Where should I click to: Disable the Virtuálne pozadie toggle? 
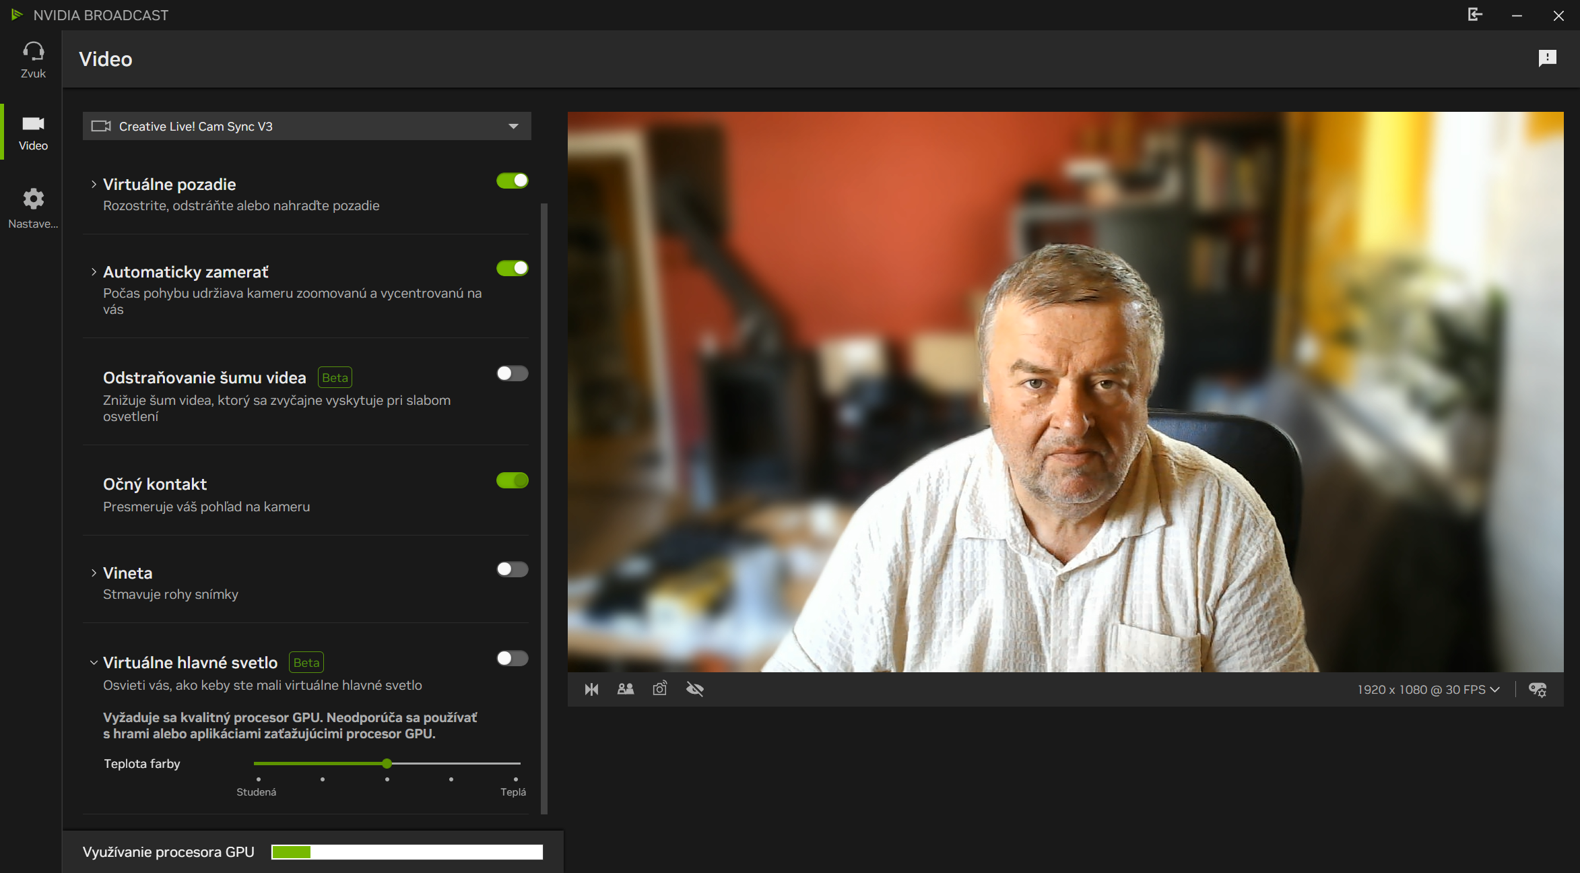click(512, 181)
